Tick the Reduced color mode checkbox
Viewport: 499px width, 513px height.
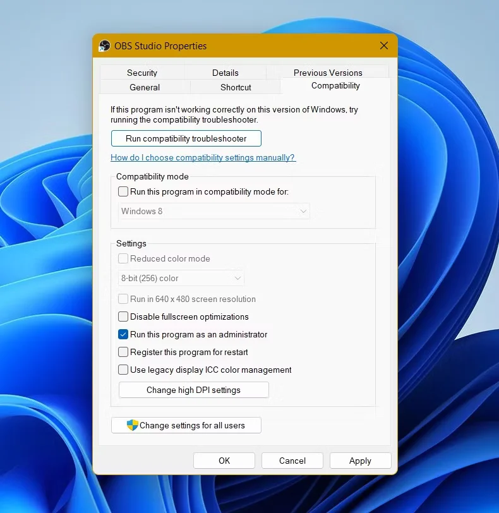pyautogui.click(x=123, y=258)
